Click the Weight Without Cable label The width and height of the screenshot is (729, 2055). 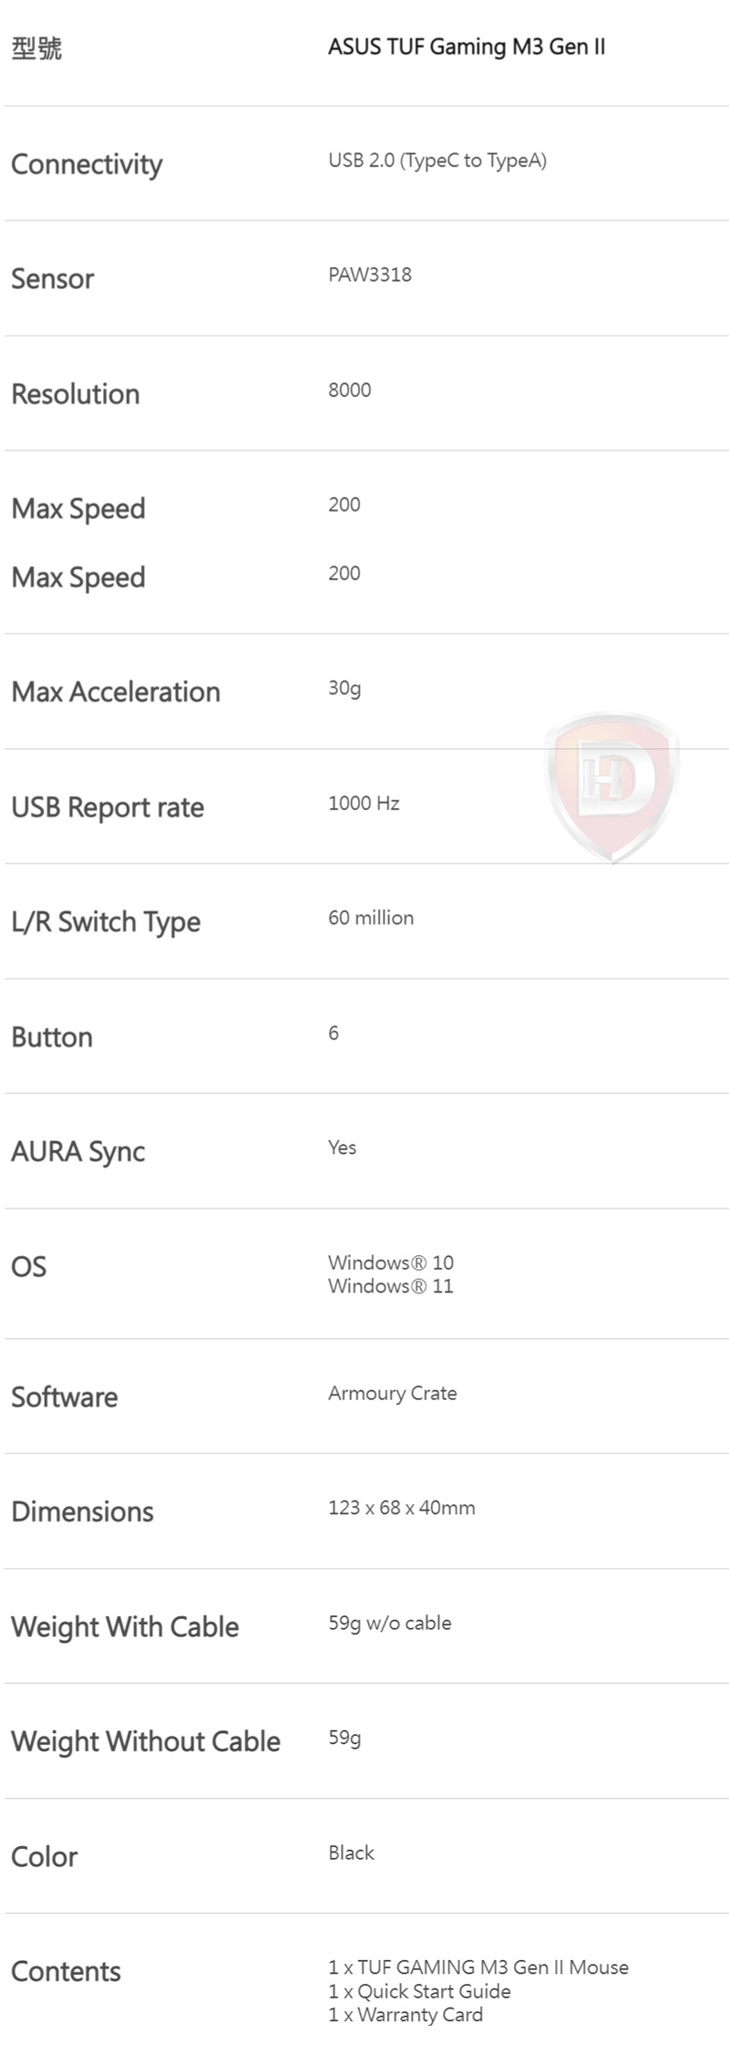146,1741
